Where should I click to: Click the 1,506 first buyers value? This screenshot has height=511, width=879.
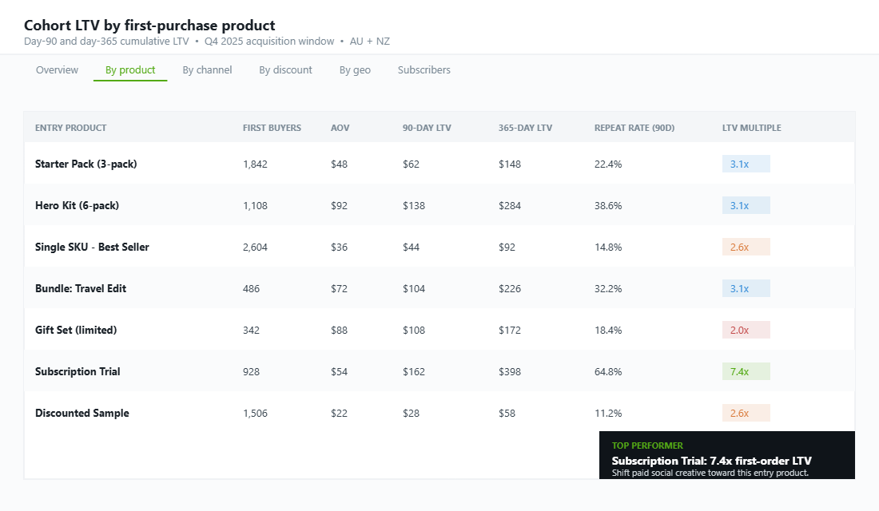[255, 413]
